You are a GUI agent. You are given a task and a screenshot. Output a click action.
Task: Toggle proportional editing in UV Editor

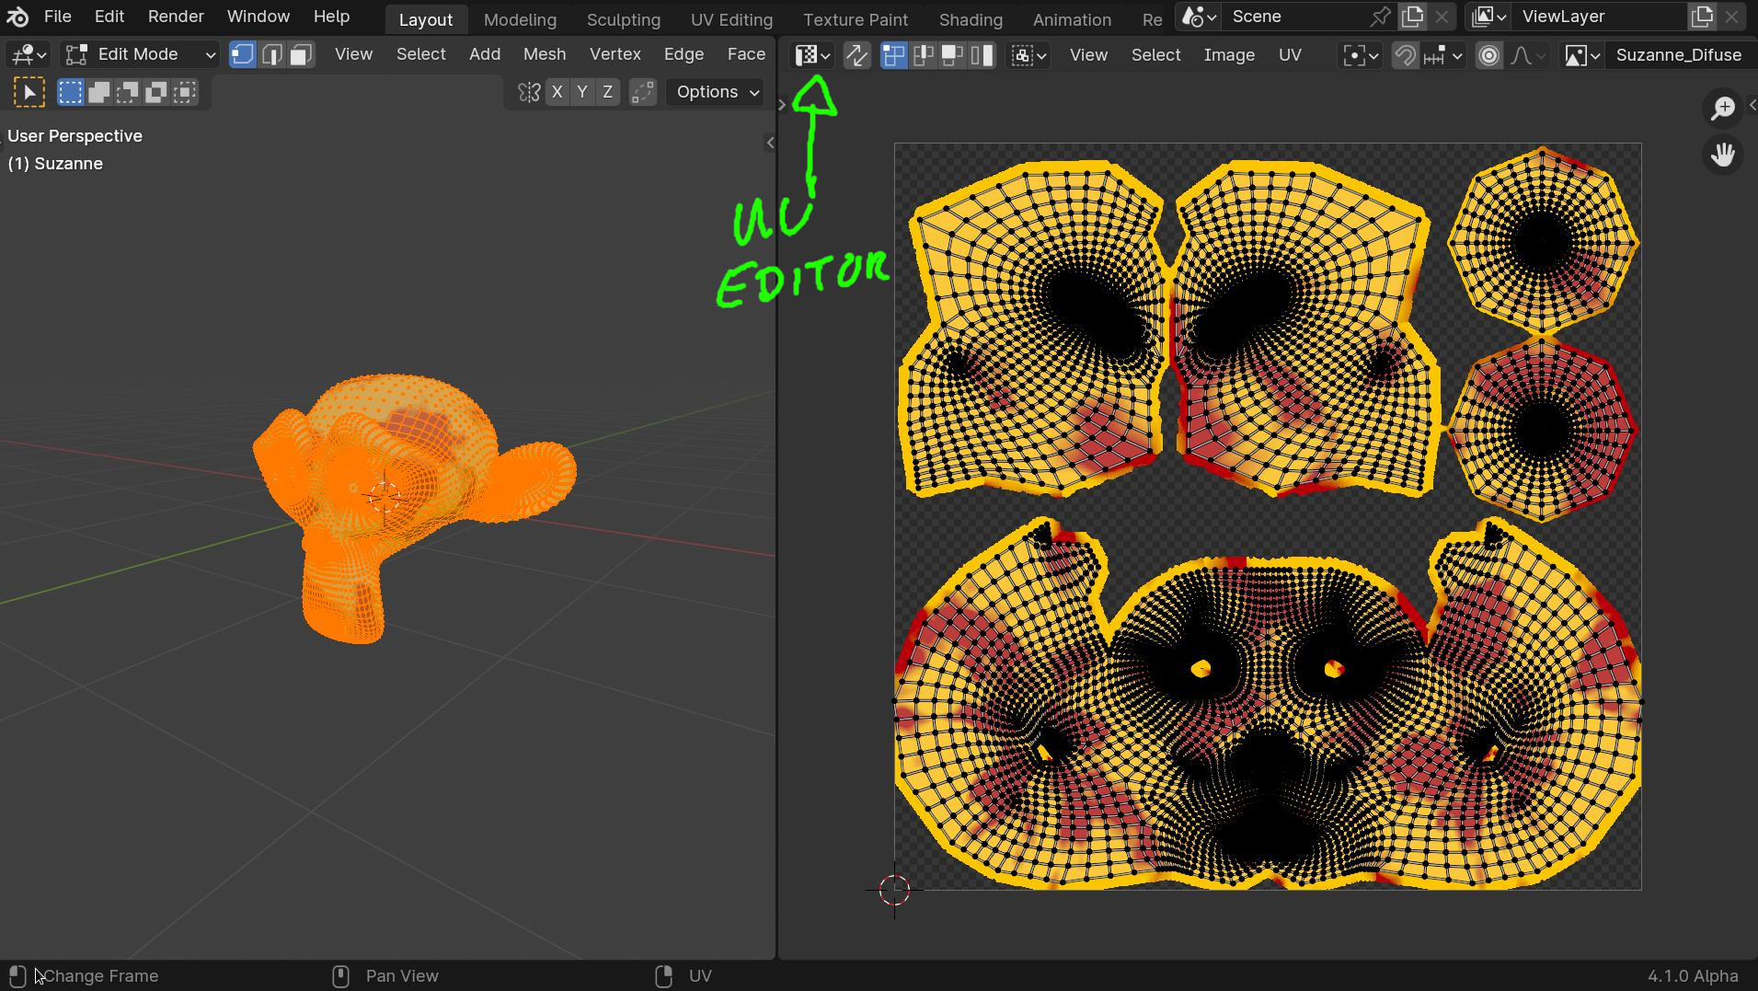pyautogui.click(x=1488, y=55)
